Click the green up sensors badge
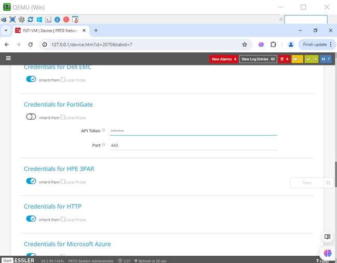Image resolution: width=337 pixels, height=263 pixels. click(311, 59)
